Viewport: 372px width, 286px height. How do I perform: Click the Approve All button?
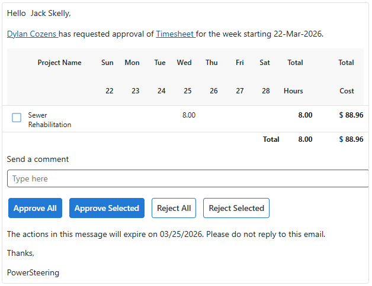35,208
